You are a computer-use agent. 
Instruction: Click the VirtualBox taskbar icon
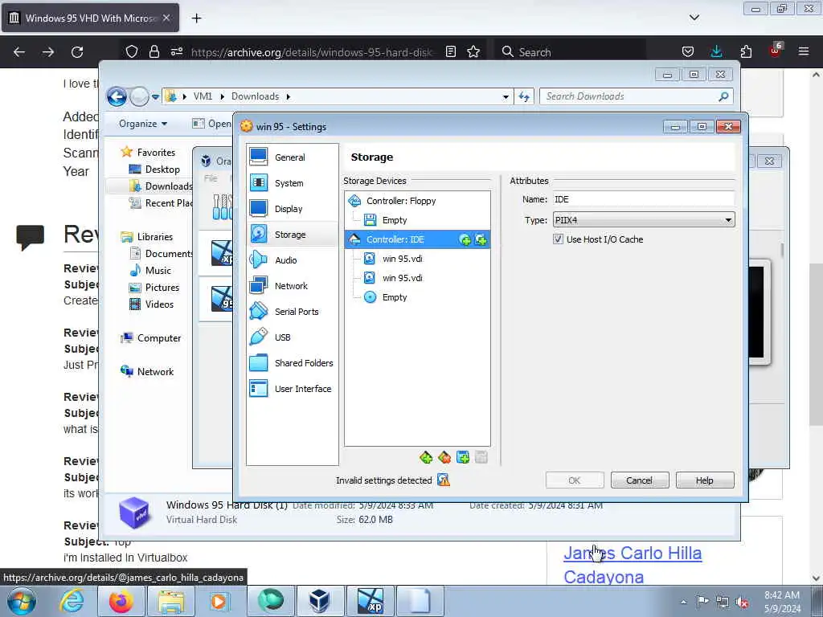[319, 601]
